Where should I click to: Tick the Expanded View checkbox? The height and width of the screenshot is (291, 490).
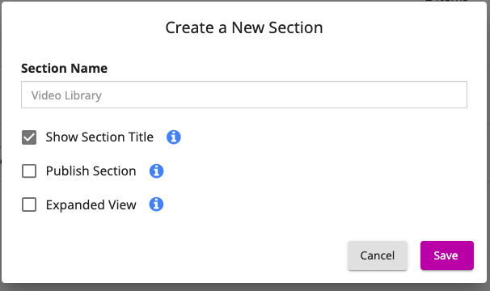coord(29,205)
